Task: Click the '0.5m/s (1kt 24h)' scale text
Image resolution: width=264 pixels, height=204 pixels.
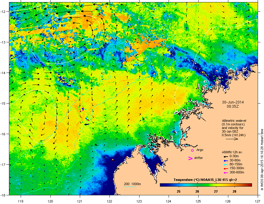Action: [x=233, y=135]
